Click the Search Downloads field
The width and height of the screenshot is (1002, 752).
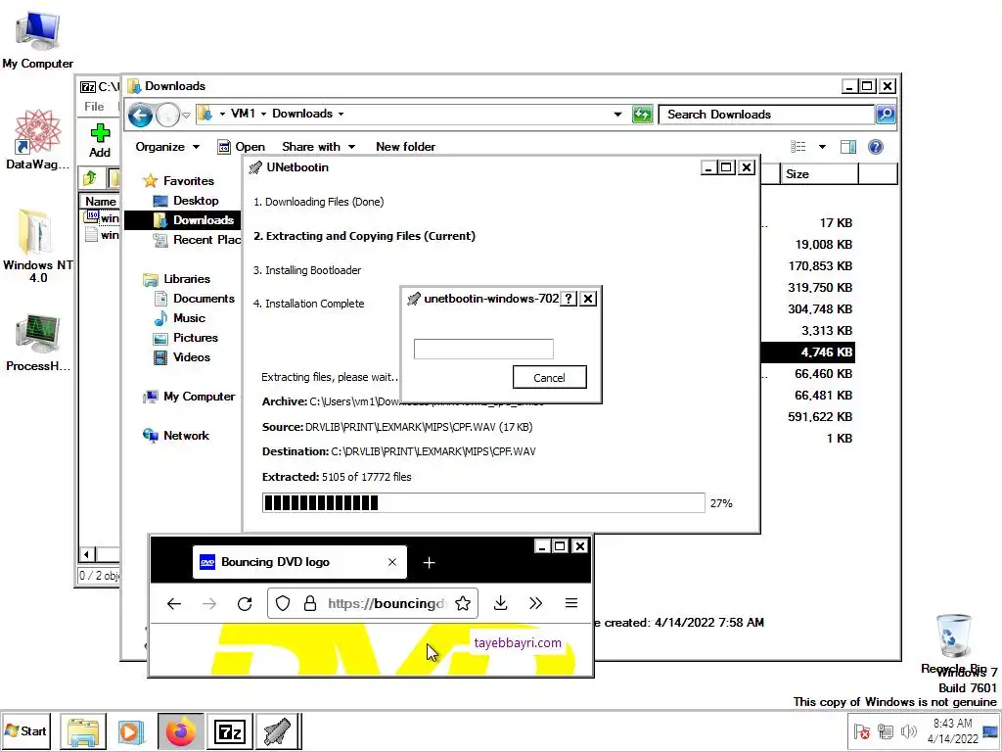click(766, 115)
